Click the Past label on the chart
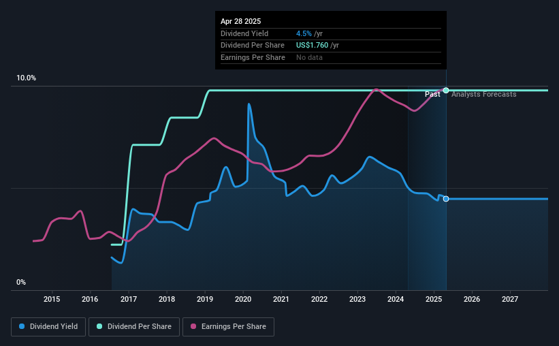The height and width of the screenshot is (346, 559). pyautogui.click(x=432, y=94)
